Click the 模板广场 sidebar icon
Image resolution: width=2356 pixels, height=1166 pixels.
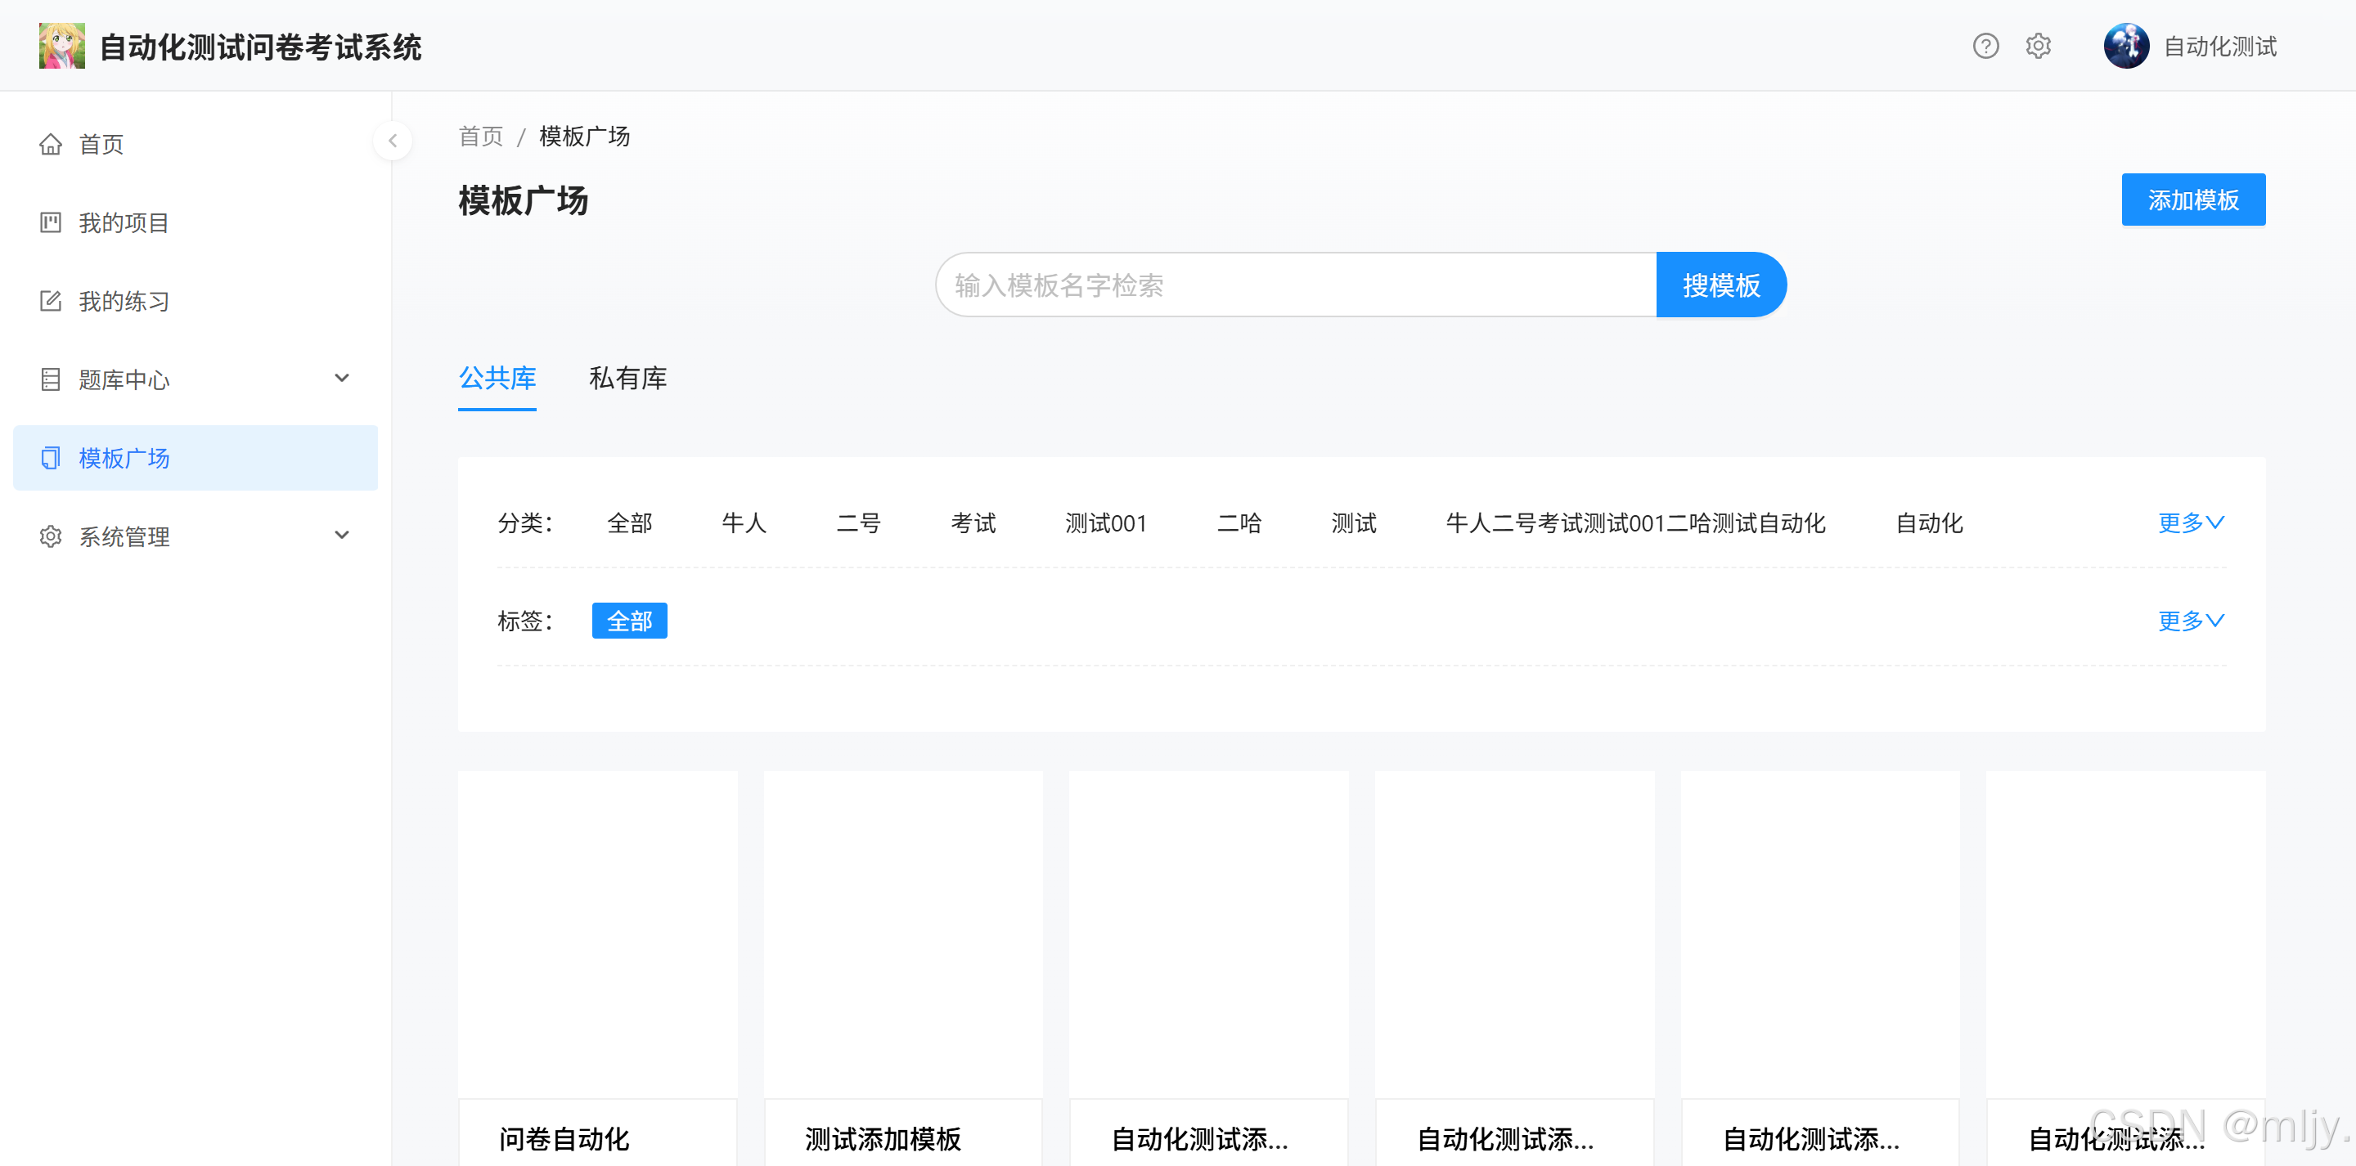coord(50,458)
